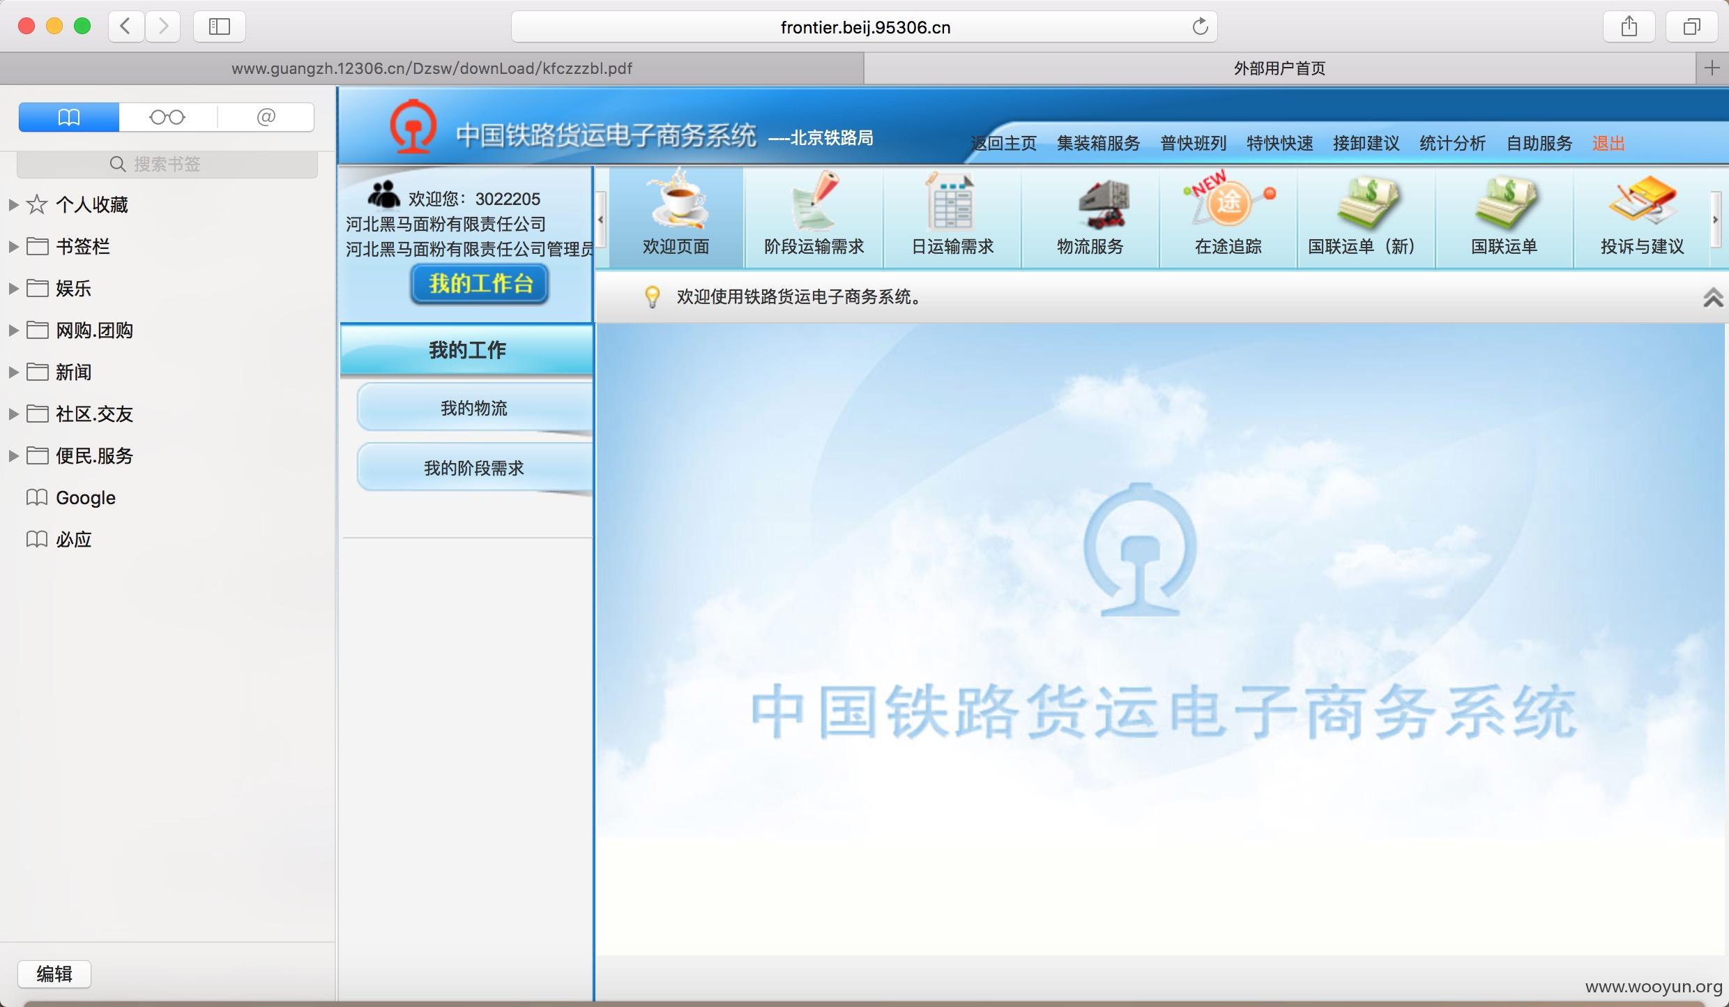Open 日运输需求 calendar icon
This screenshot has height=1007, width=1729.
tap(951, 202)
